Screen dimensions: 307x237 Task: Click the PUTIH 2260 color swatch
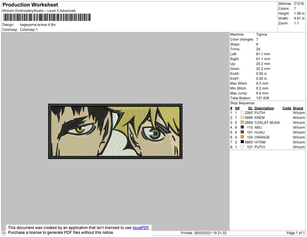(x=242, y=112)
